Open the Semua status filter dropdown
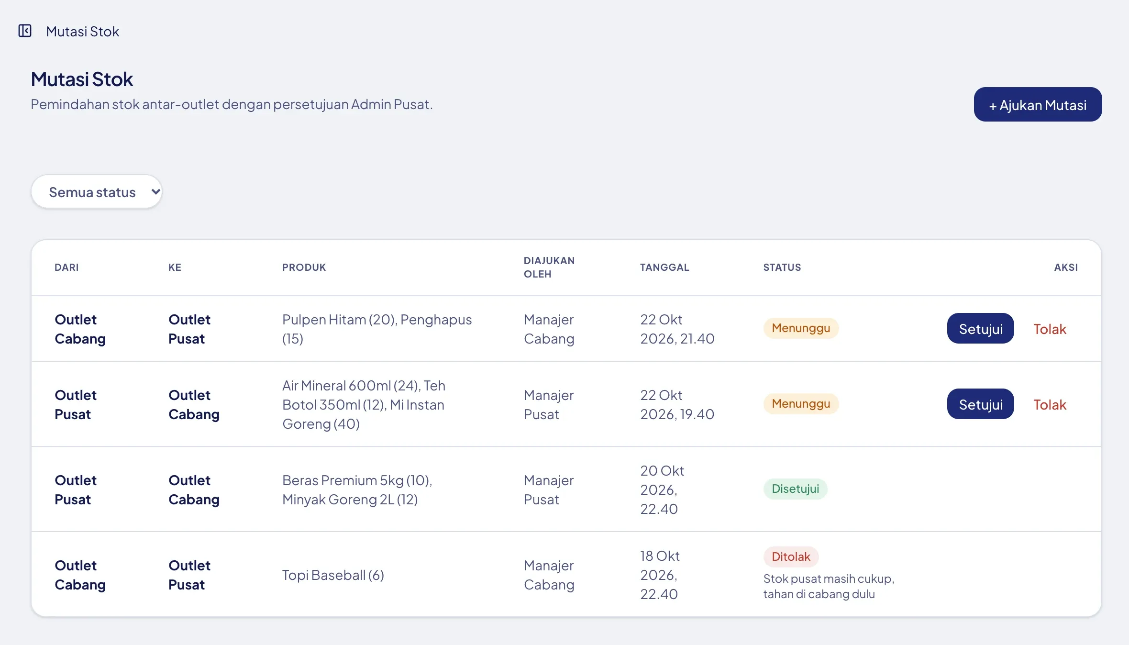The height and width of the screenshot is (645, 1129). coord(97,192)
